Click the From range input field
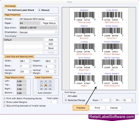The image size is (139, 121). point(105,100)
